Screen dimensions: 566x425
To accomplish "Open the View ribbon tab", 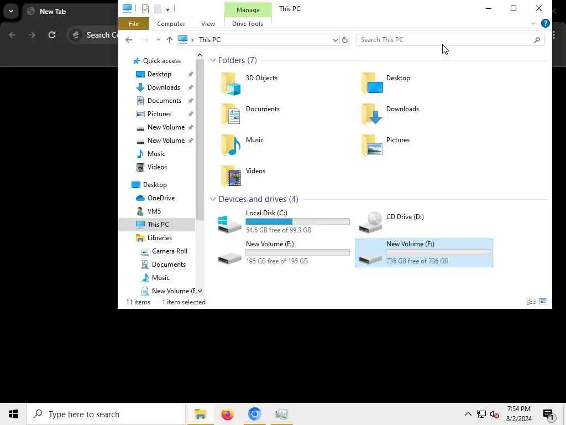I will point(208,23).
